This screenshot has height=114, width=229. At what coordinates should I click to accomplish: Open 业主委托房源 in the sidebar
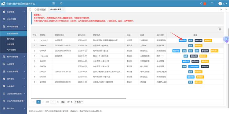coord(13,34)
